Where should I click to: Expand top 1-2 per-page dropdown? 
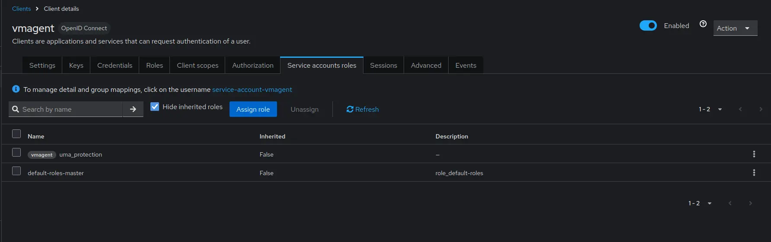[x=710, y=110]
